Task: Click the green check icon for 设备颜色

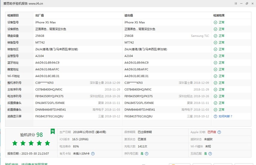Action: (x=216, y=29)
